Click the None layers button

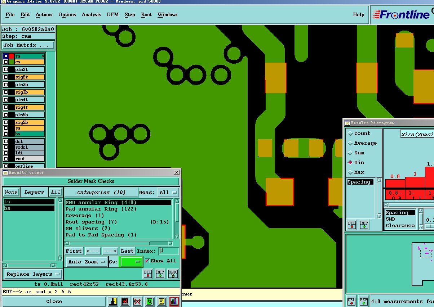[x=11, y=192]
